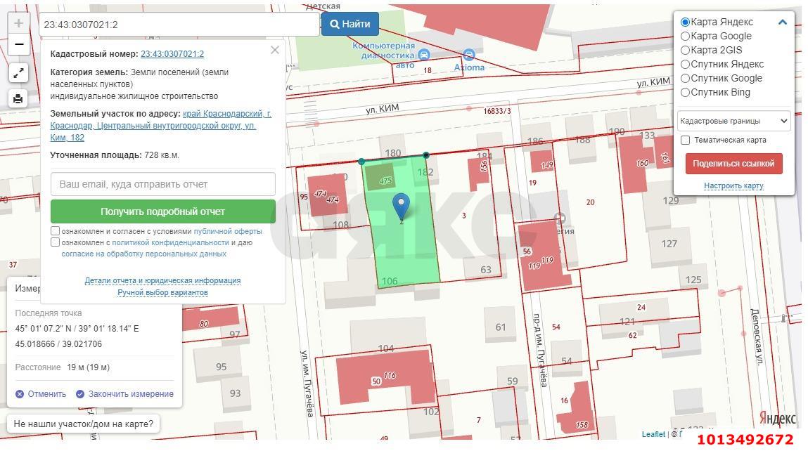808x451 pixels.
Task: Close the cadastral info popup
Action: click(274, 50)
